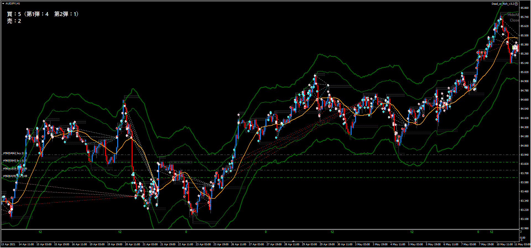
Task: Click the 7 May 19:00 time label
Action: pos(486,244)
